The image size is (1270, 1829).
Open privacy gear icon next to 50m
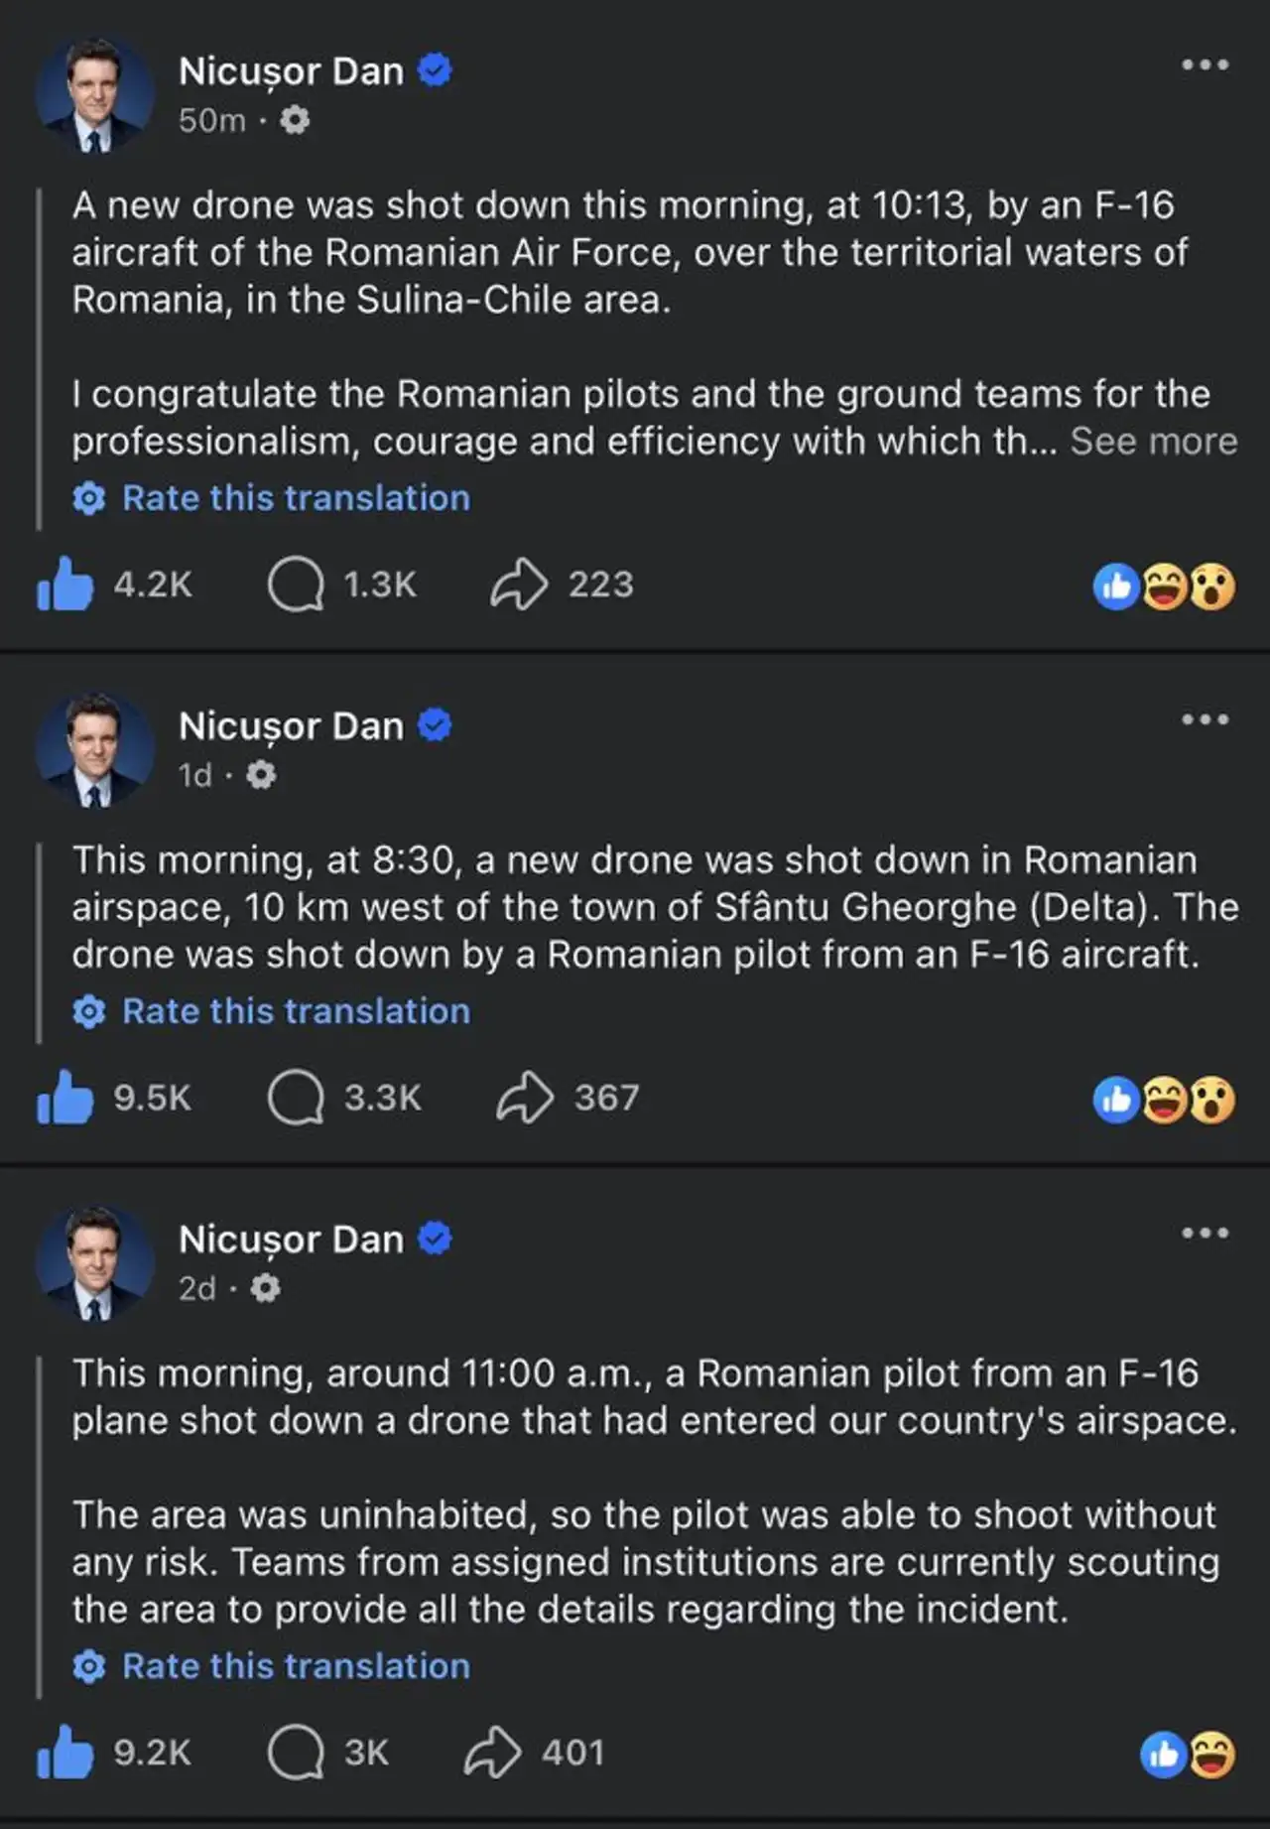[294, 120]
